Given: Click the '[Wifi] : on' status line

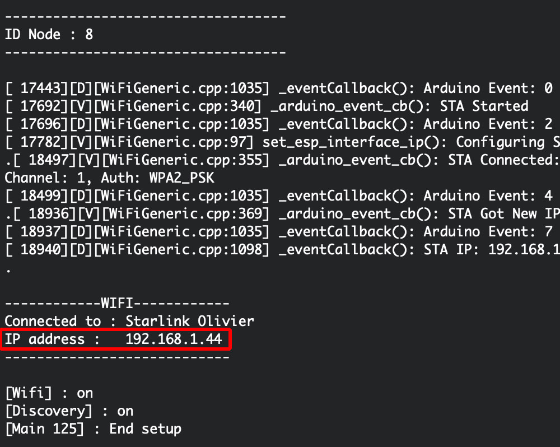Looking at the screenshot, I should 49,393.
